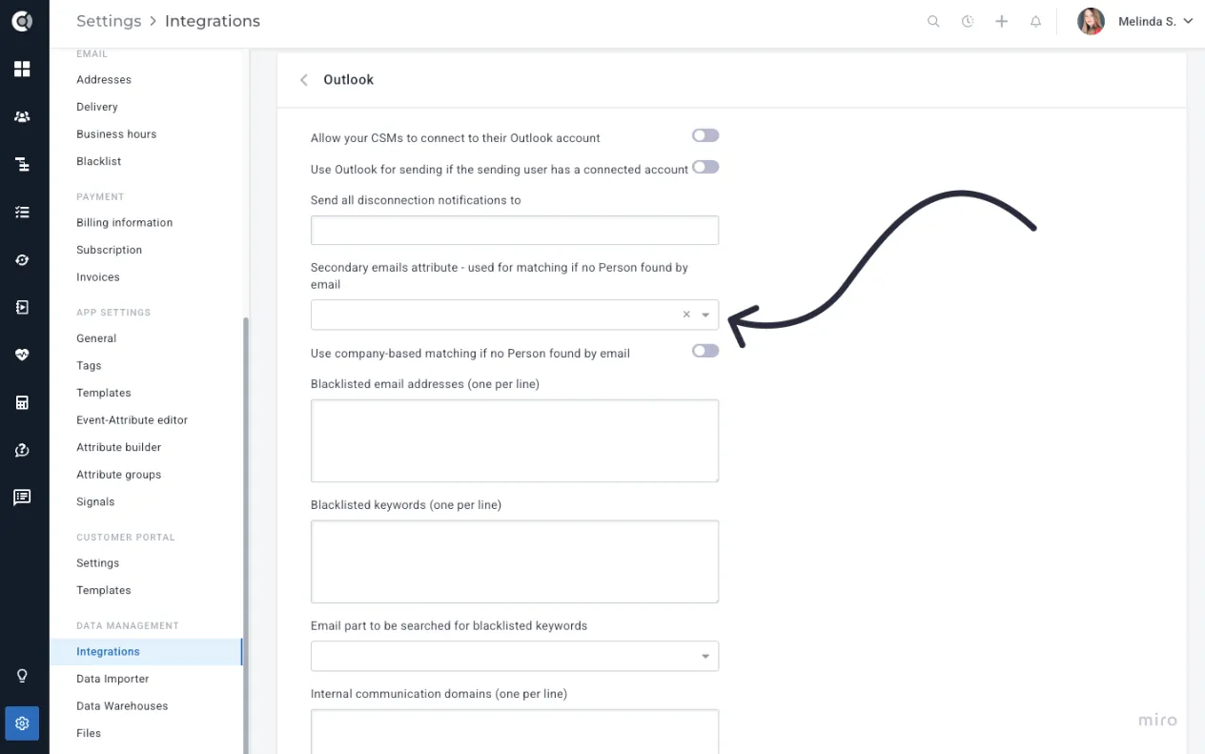Screen dimensions: 1205x754
Task: Open Data Importer in the sidebar
Action: pyautogui.click(x=112, y=679)
